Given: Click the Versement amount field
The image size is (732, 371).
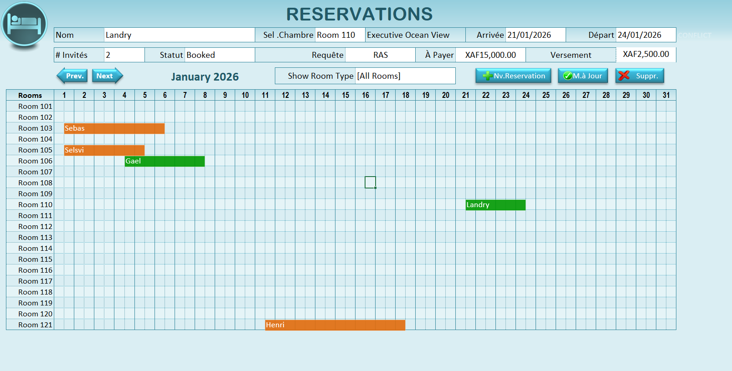Looking at the screenshot, I should [645, 55].
